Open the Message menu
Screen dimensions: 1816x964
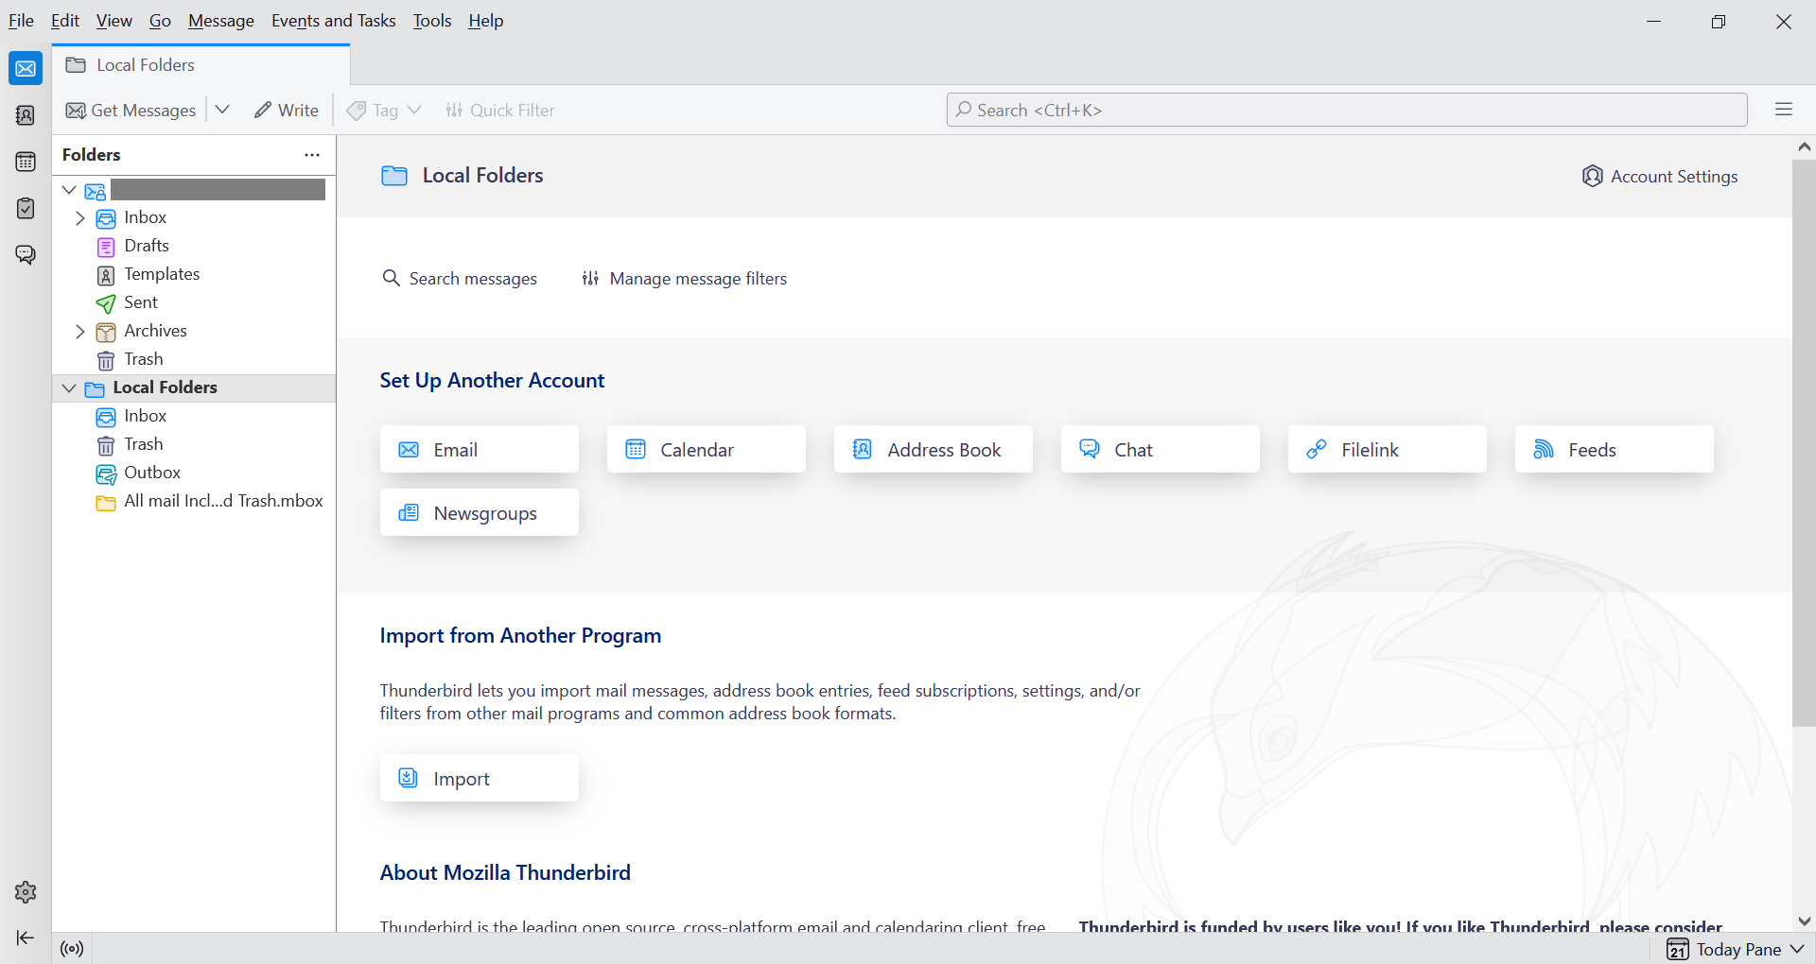coord(220,21)
